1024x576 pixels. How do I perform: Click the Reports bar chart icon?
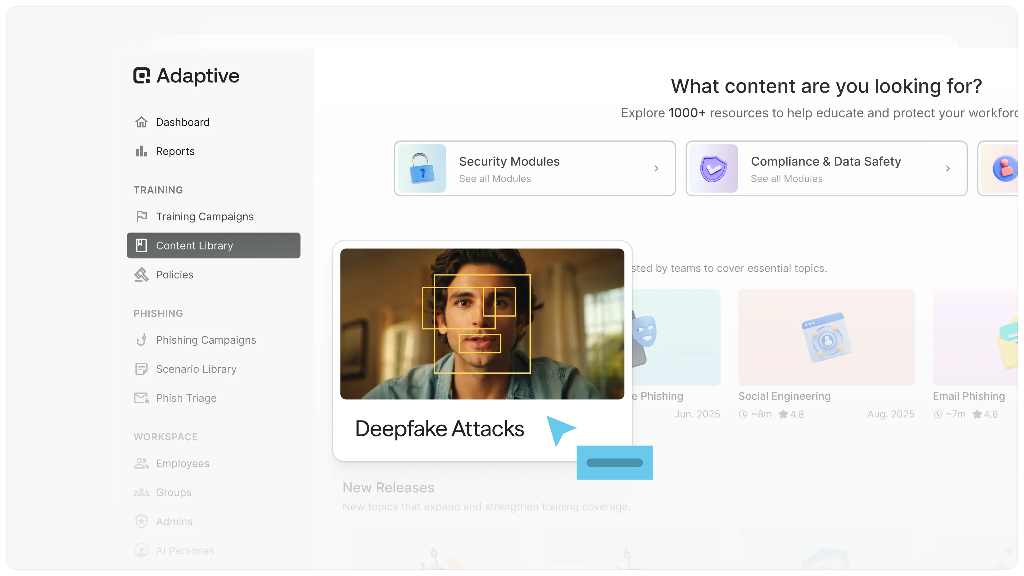[141, 151]
